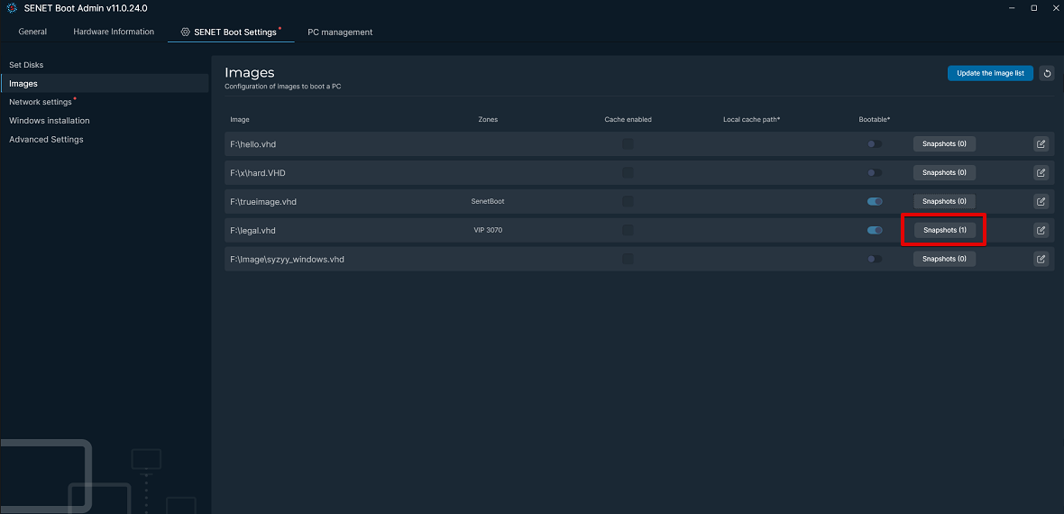Click the refresh icon beside Update button
Screen dimensions: 1064x514
click(1046, 73)
